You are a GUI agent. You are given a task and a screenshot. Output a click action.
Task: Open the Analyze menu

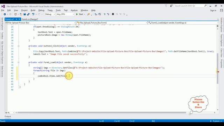point(74,10)
